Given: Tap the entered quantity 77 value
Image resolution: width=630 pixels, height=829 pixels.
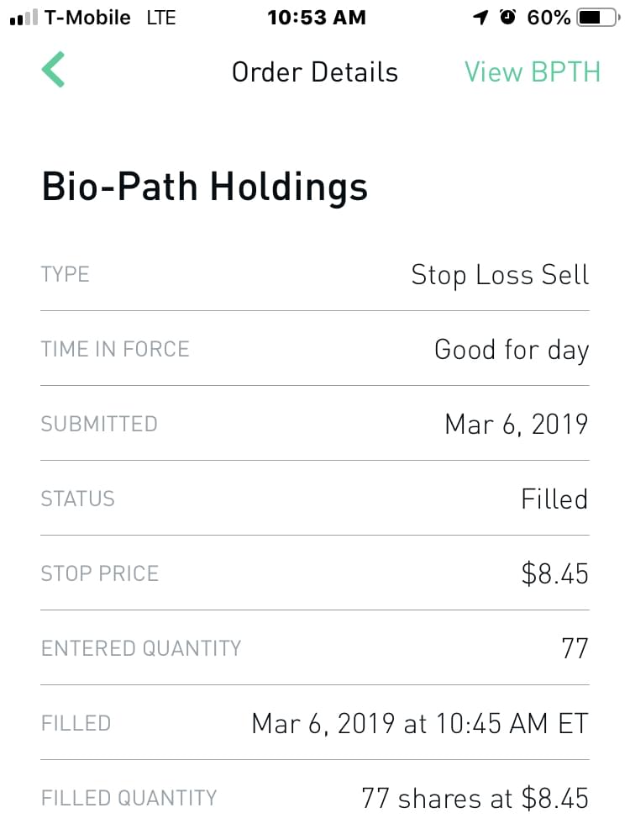Looking at the screenshot, I should coord(575,648).
